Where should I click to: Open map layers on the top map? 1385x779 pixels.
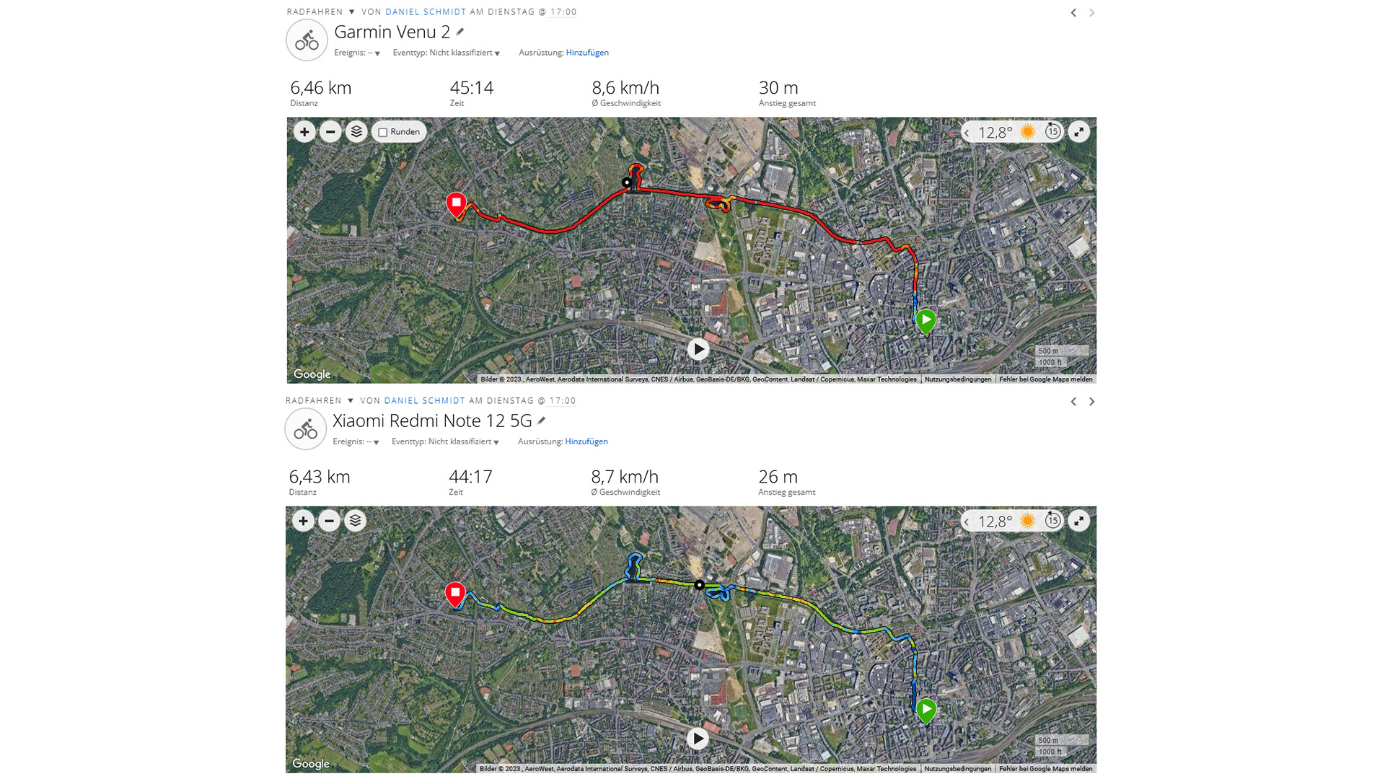(x=356, y=132)
